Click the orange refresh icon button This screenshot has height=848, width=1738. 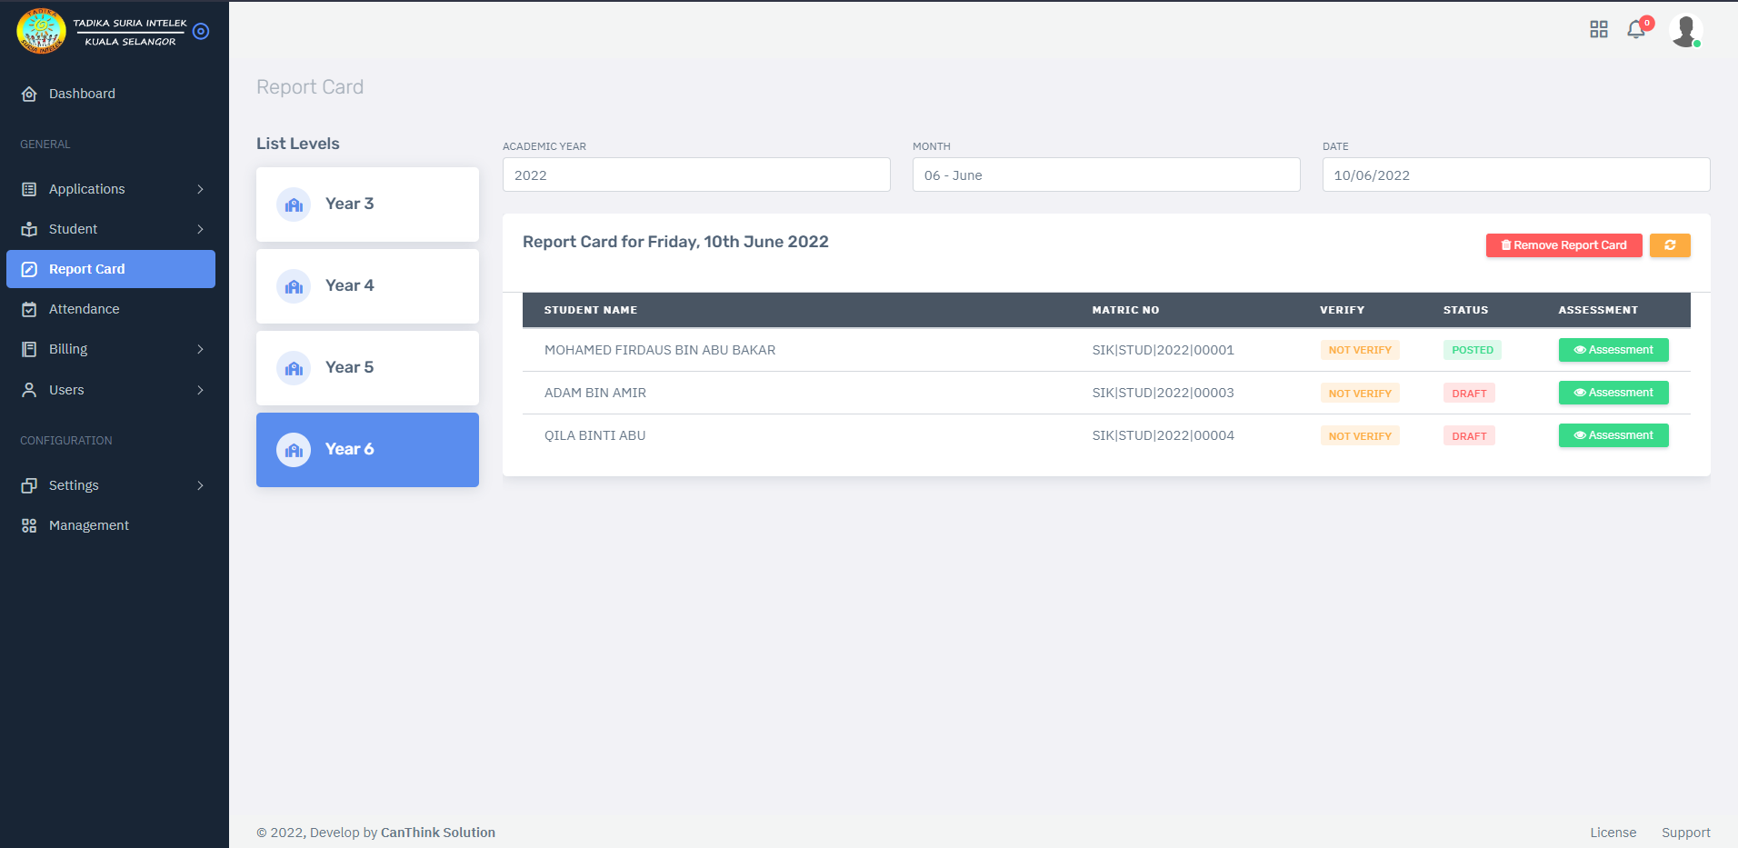point(1670,245)
